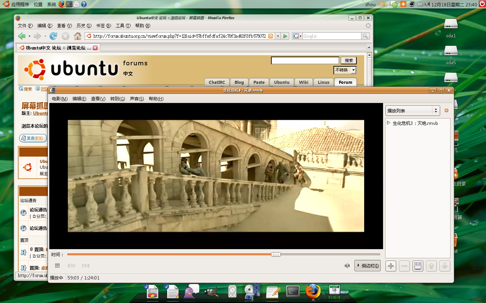
Task: Launch GIMP from the dock
Action: [211, 292]
